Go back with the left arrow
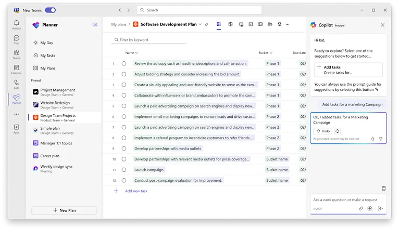The height and width of the screenshot is (230, 399). pyautogui.click(x=120, y=10)
